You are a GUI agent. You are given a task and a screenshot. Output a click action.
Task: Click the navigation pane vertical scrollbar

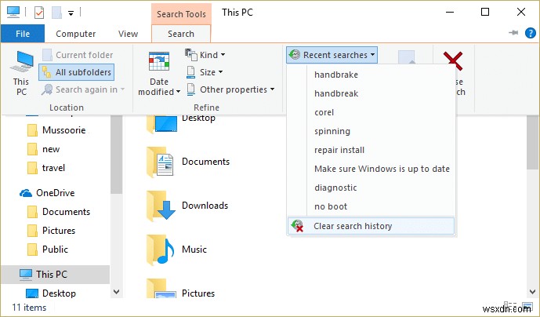click(x=117, y=157)
